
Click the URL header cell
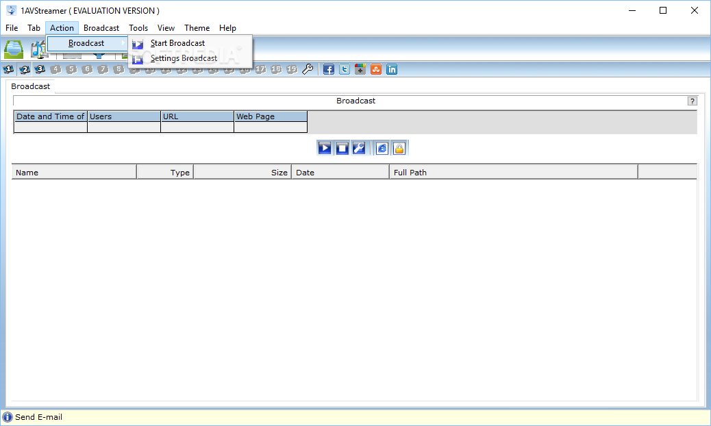point(197,116)
